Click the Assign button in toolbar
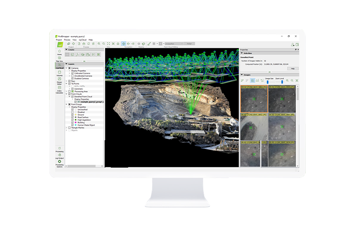The image size is (345, 230). coord(189,43)
